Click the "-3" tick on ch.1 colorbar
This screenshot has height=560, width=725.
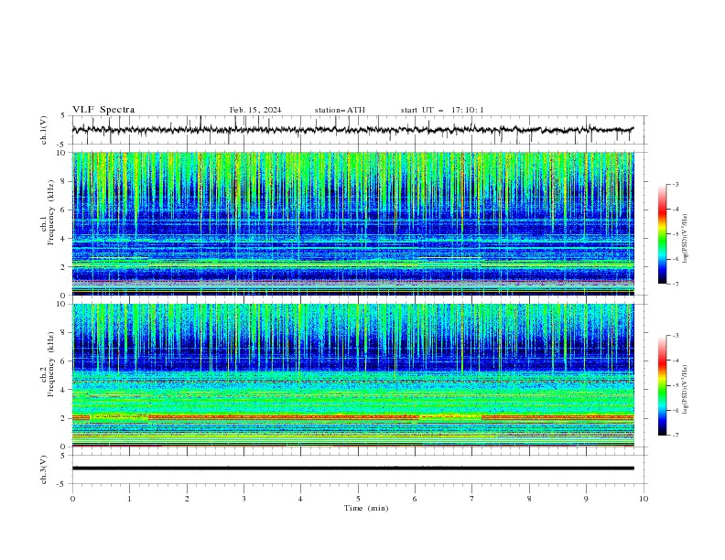point(675,184)
